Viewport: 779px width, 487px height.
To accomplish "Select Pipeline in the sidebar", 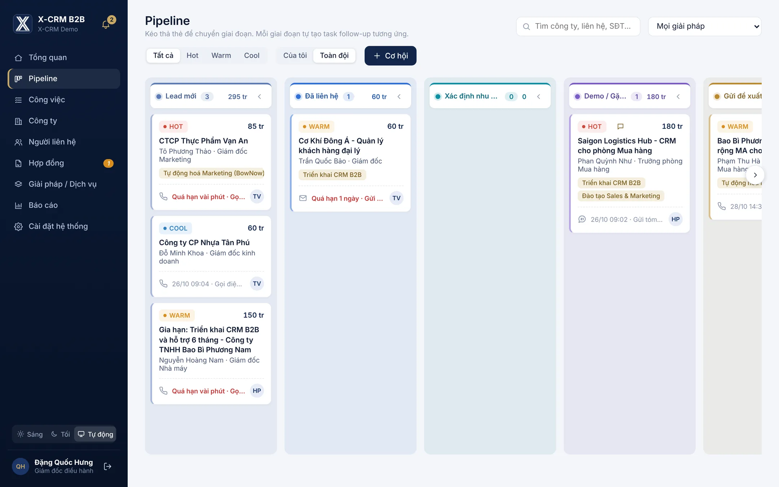I will pyautogui.click(x=64, y=79).
